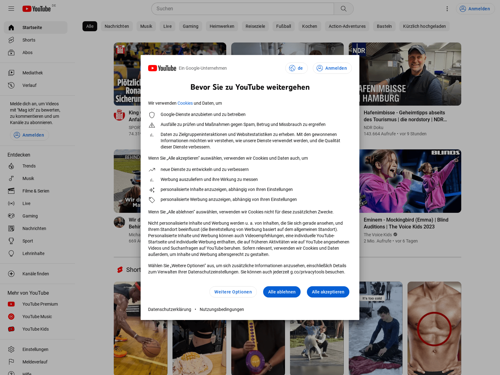This screenshot has height=375, width=500.
Task: Open Filme & Serien clapperboard icon
Action: click(11, 191)
